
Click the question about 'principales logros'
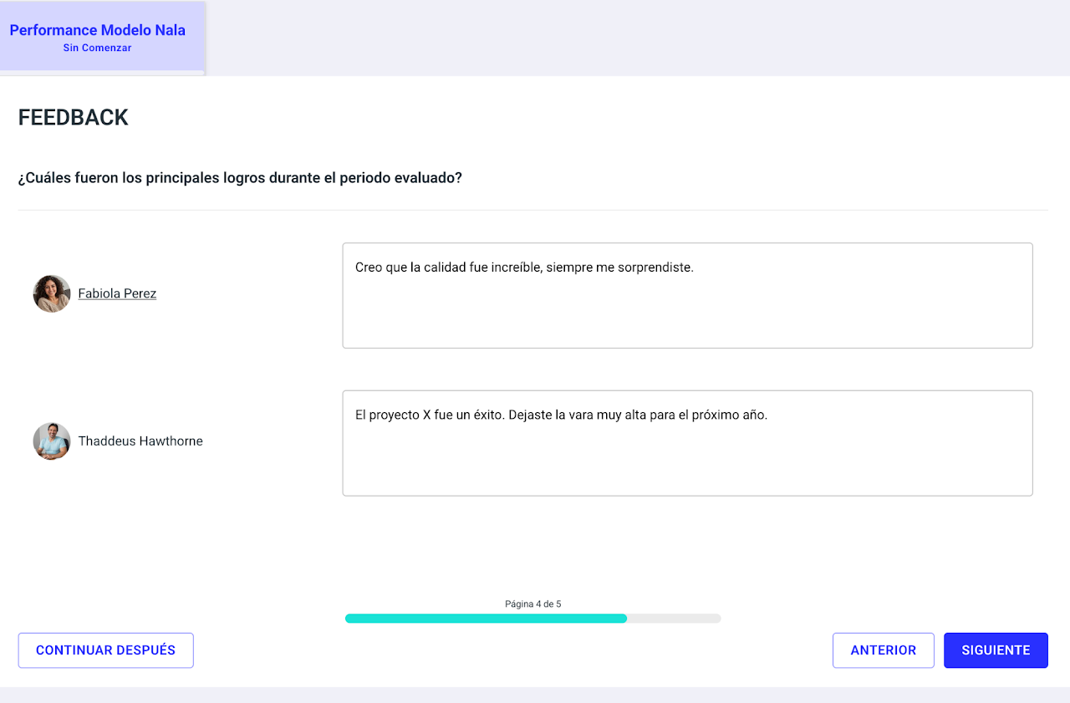click(240, 178)
